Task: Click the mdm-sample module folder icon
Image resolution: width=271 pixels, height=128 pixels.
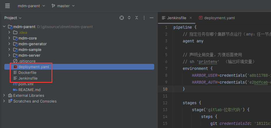Action: [x=15, y=50]
